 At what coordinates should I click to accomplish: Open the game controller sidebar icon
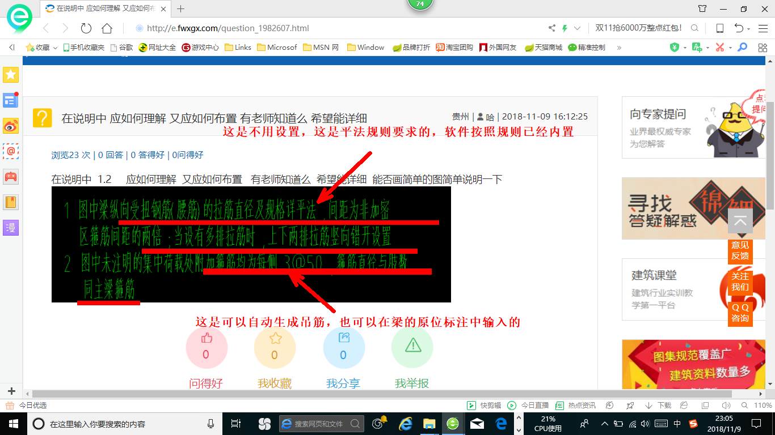(11, 177)
